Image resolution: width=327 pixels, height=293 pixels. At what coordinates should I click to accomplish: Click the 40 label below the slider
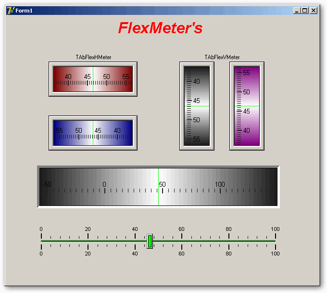pos(135,254)
